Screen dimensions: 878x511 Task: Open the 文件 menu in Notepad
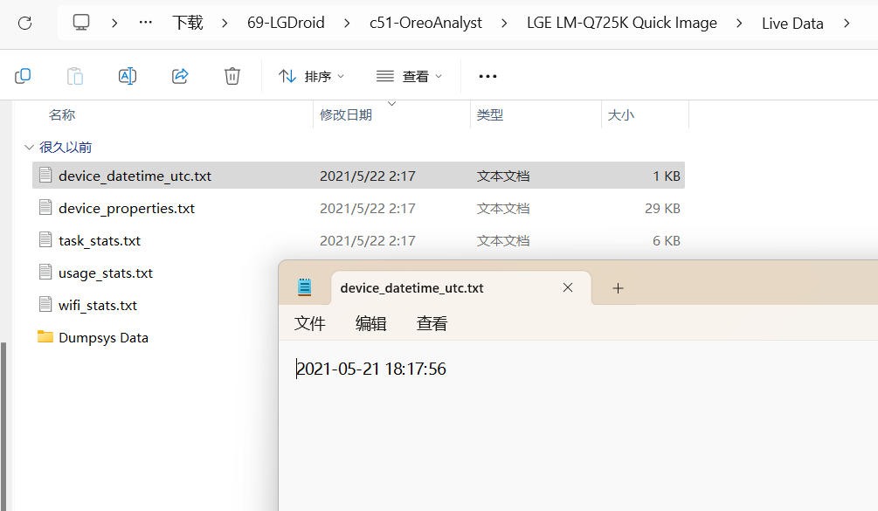[x=309, y=323]
